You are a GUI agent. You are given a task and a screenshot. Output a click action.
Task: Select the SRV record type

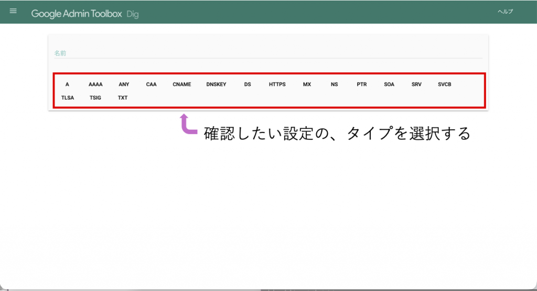pyautogui.click(x=416, y=84)
